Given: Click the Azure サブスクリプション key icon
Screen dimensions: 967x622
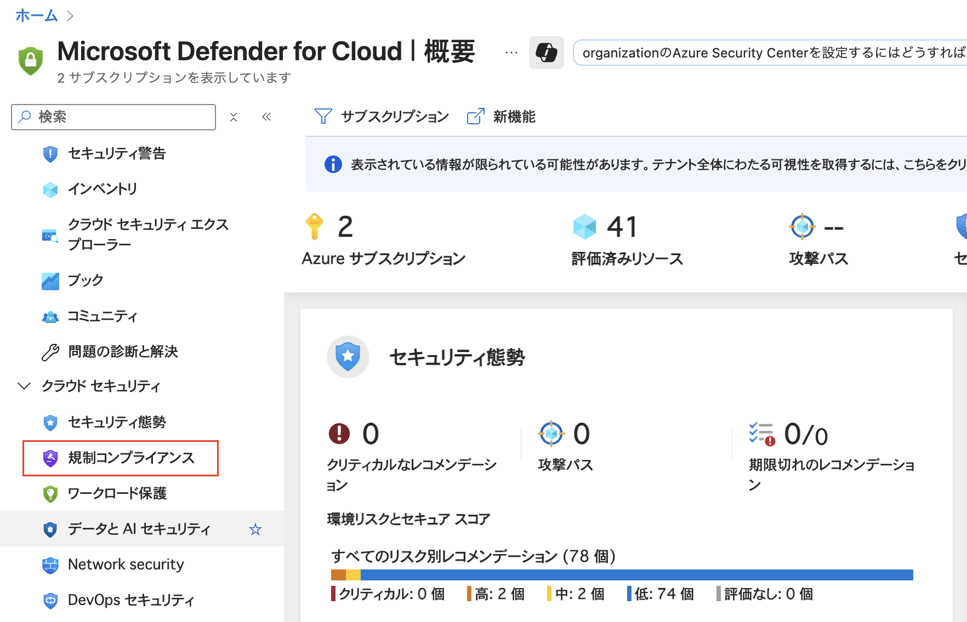Looking at the screenshot, I should point(314,227).
